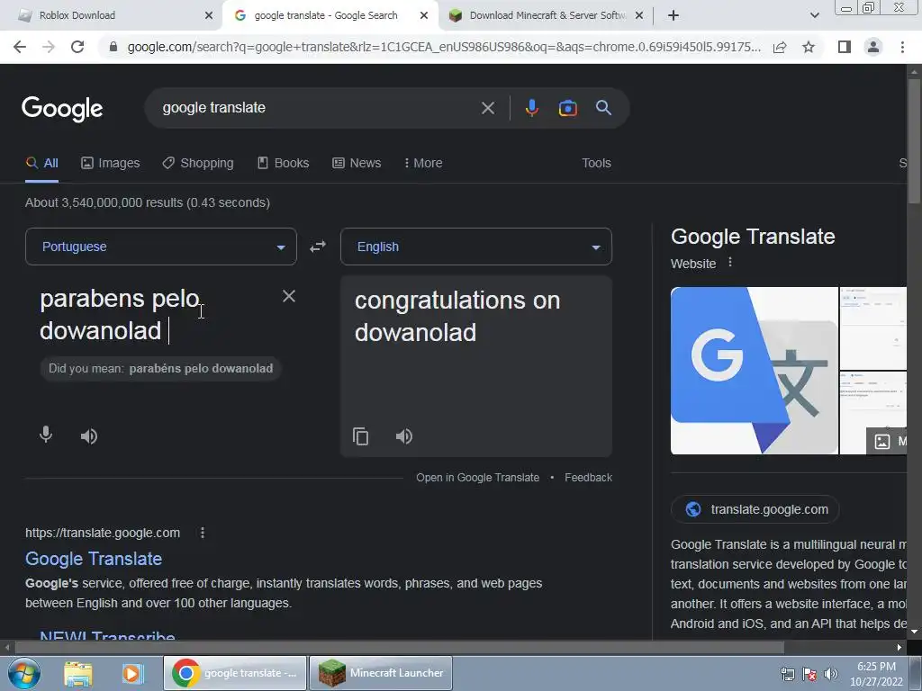Image resolution: width=922 pixels, height=691 pixels.
Task: Open Windows Explorer from taskbar
Action: pos(78,673)
